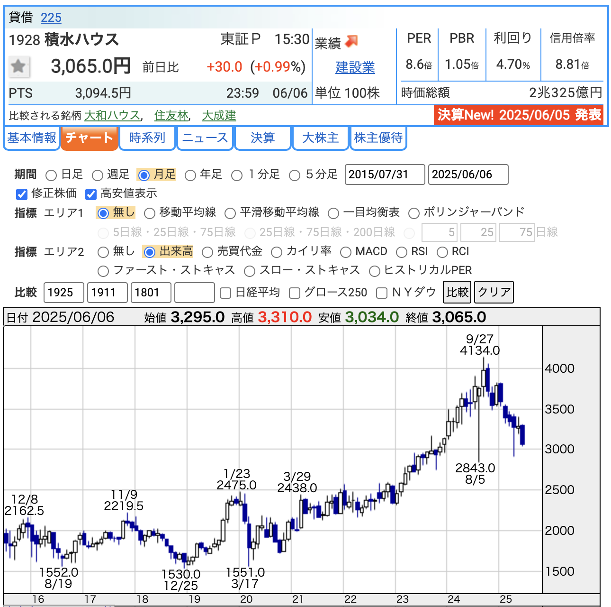611x607 pixels.
Task: Click comparison code field containing 1925
Action: (x=64, y=293)
